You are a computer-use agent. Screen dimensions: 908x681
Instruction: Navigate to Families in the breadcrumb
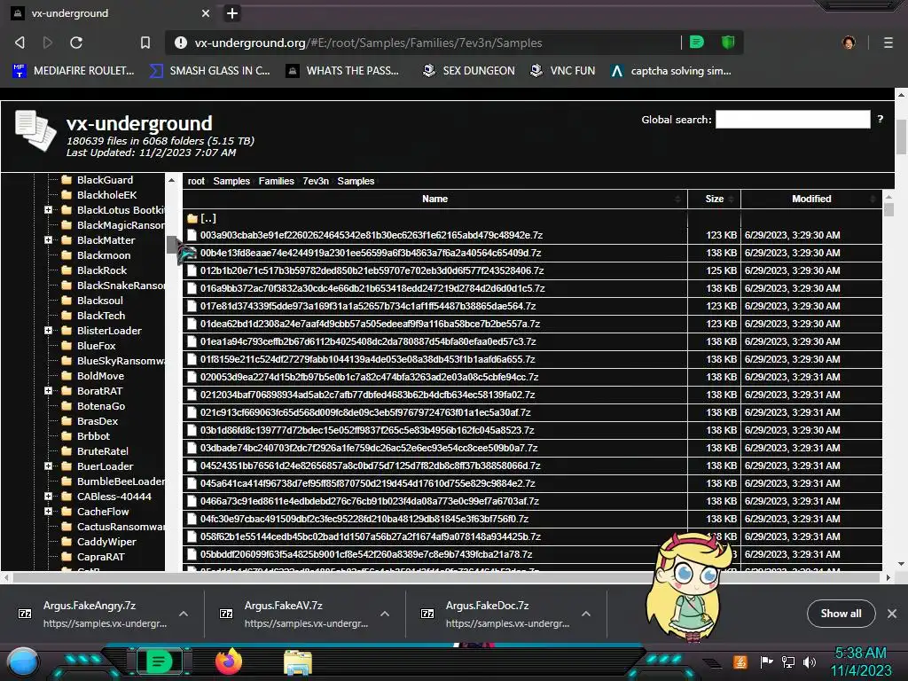tap(277, 181)
